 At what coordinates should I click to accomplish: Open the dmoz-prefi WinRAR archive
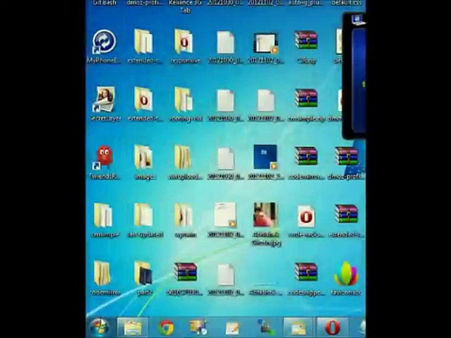pyautogui.click(x=346, y=156)
